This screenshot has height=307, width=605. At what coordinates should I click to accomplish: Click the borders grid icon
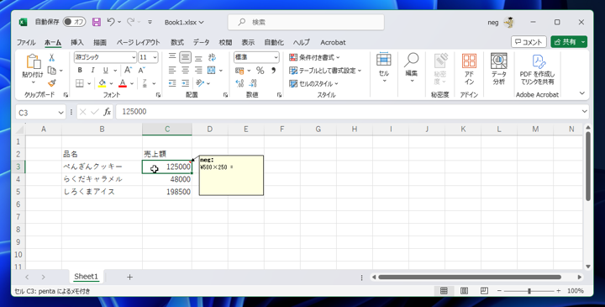[x=80, y=83]
